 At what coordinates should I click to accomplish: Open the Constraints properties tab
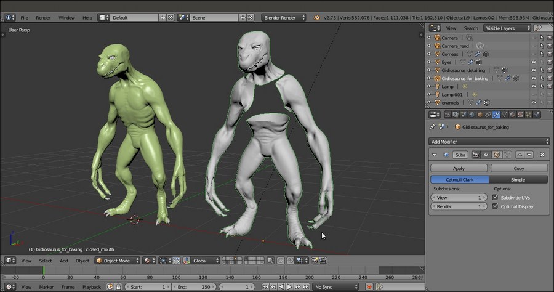point(488,115)
